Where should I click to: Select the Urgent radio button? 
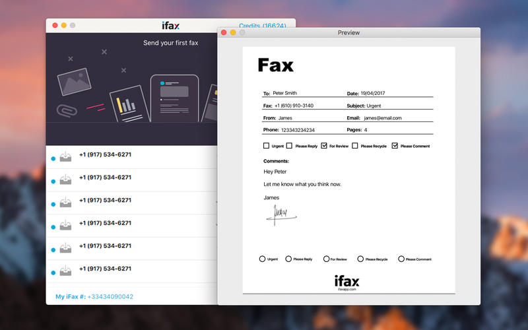[262, 259]
